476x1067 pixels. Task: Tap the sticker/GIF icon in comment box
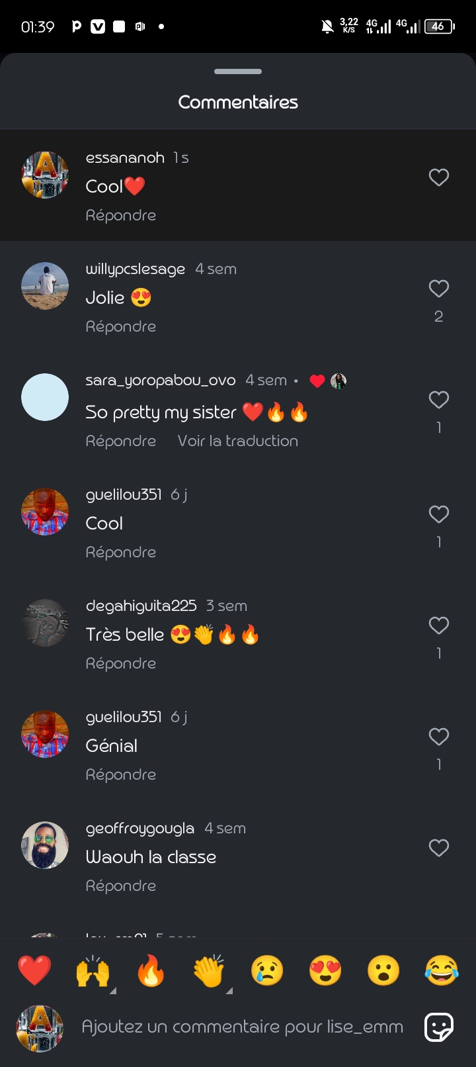[439, 1027]
